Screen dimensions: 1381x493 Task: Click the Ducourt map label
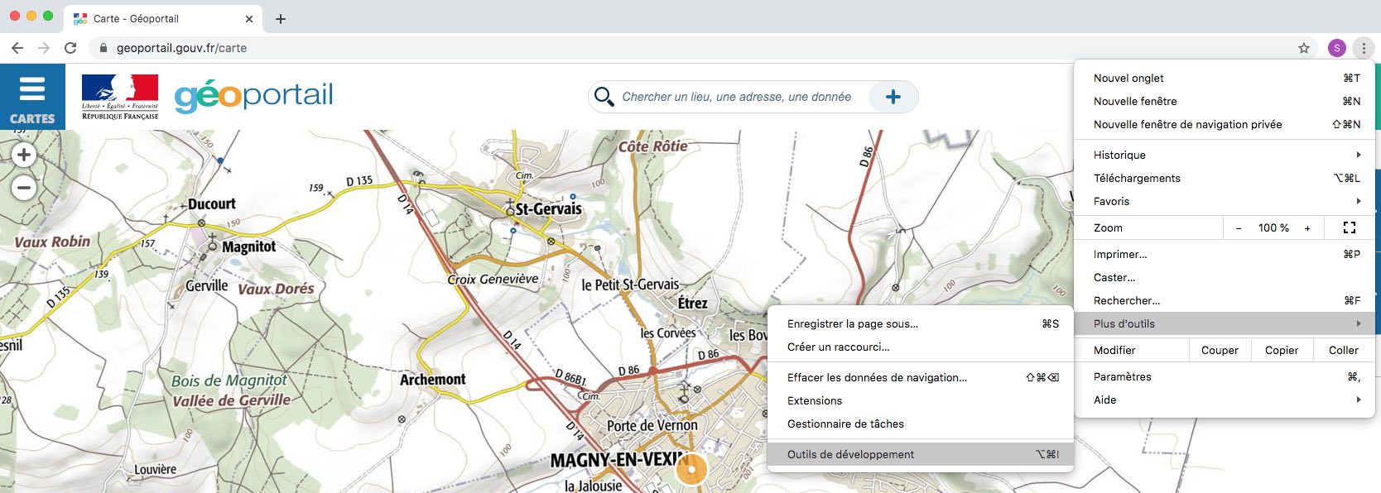212,204
